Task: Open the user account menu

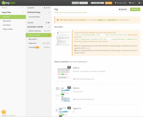Action: click(x=140, y=3)
